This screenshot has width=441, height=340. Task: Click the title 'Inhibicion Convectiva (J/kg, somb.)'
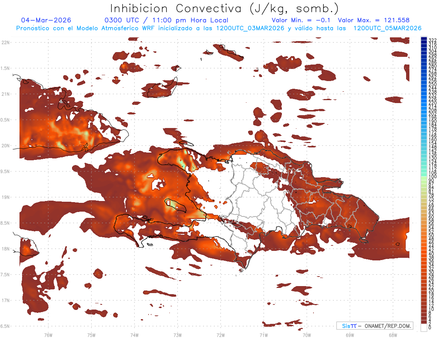pyautogui.click(x=225, y=8)
